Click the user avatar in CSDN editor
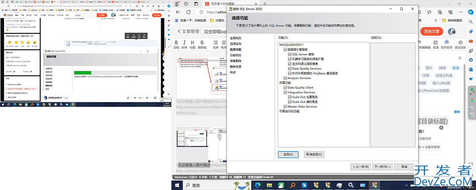 coord(452,31)
